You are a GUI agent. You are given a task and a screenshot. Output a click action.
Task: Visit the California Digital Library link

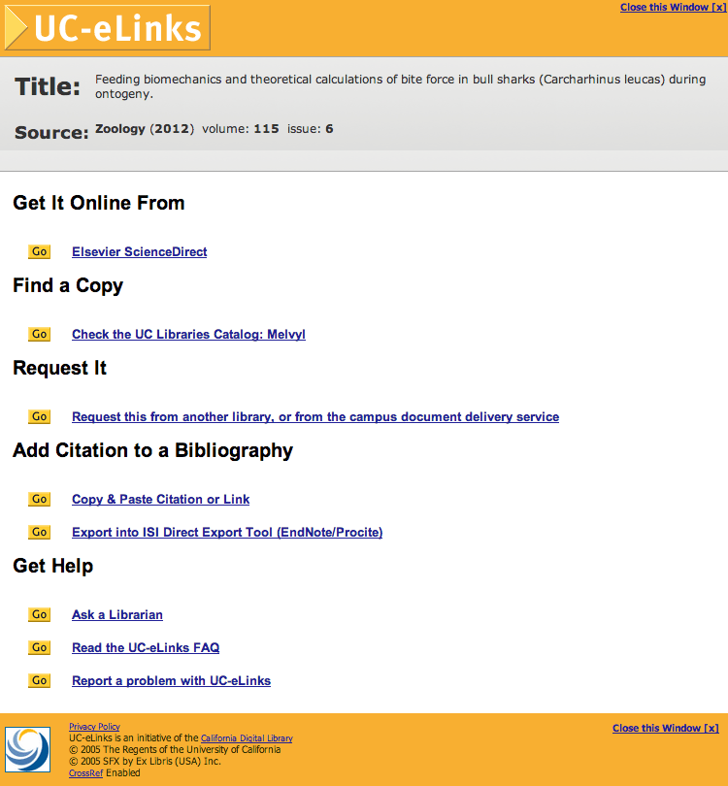tap(247, 737)
